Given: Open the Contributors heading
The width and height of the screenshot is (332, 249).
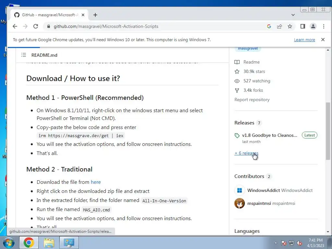Looking at the screenshot, I should pos(249,176).
